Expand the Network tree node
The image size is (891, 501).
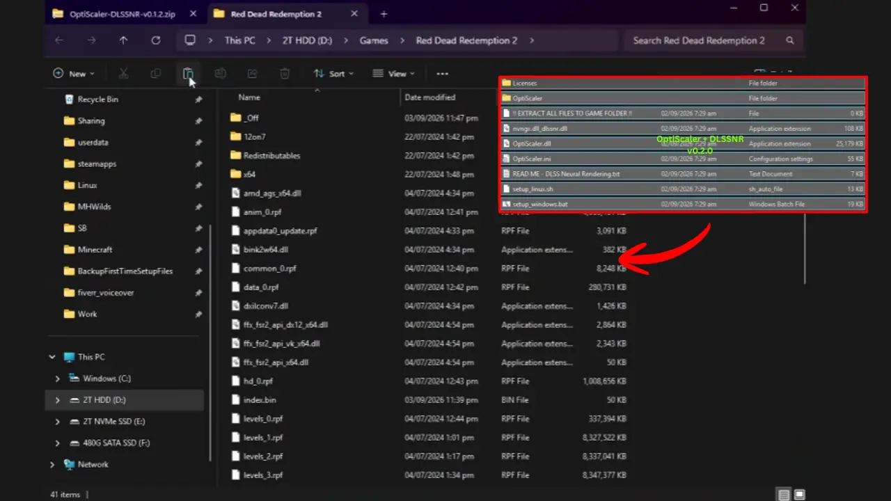[x=52, y=464]
